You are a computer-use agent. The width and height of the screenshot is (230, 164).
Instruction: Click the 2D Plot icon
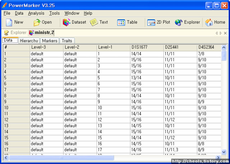point(151,23)
